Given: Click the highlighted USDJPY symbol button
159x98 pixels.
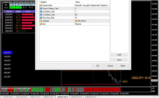Looking at the screenshot, I should [x=7, y=53].
